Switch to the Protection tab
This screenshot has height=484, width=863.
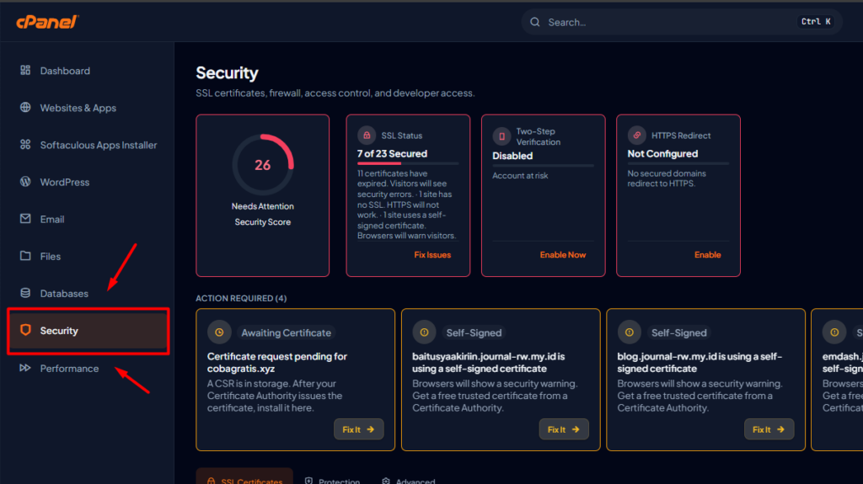(x=332, y=480)
